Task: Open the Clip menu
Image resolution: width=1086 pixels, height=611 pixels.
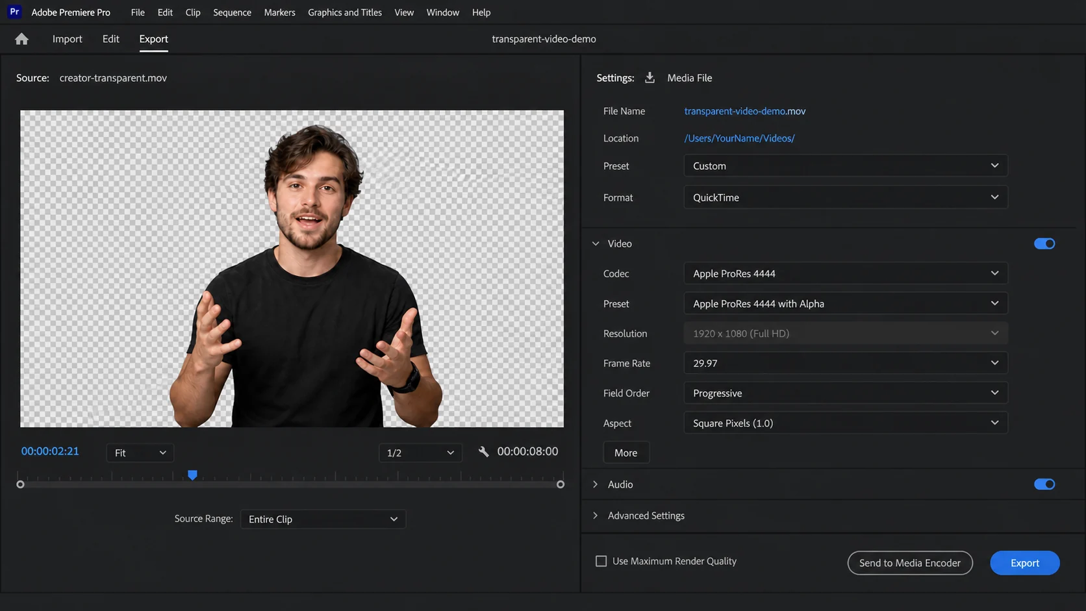Action: click(193, 12)
